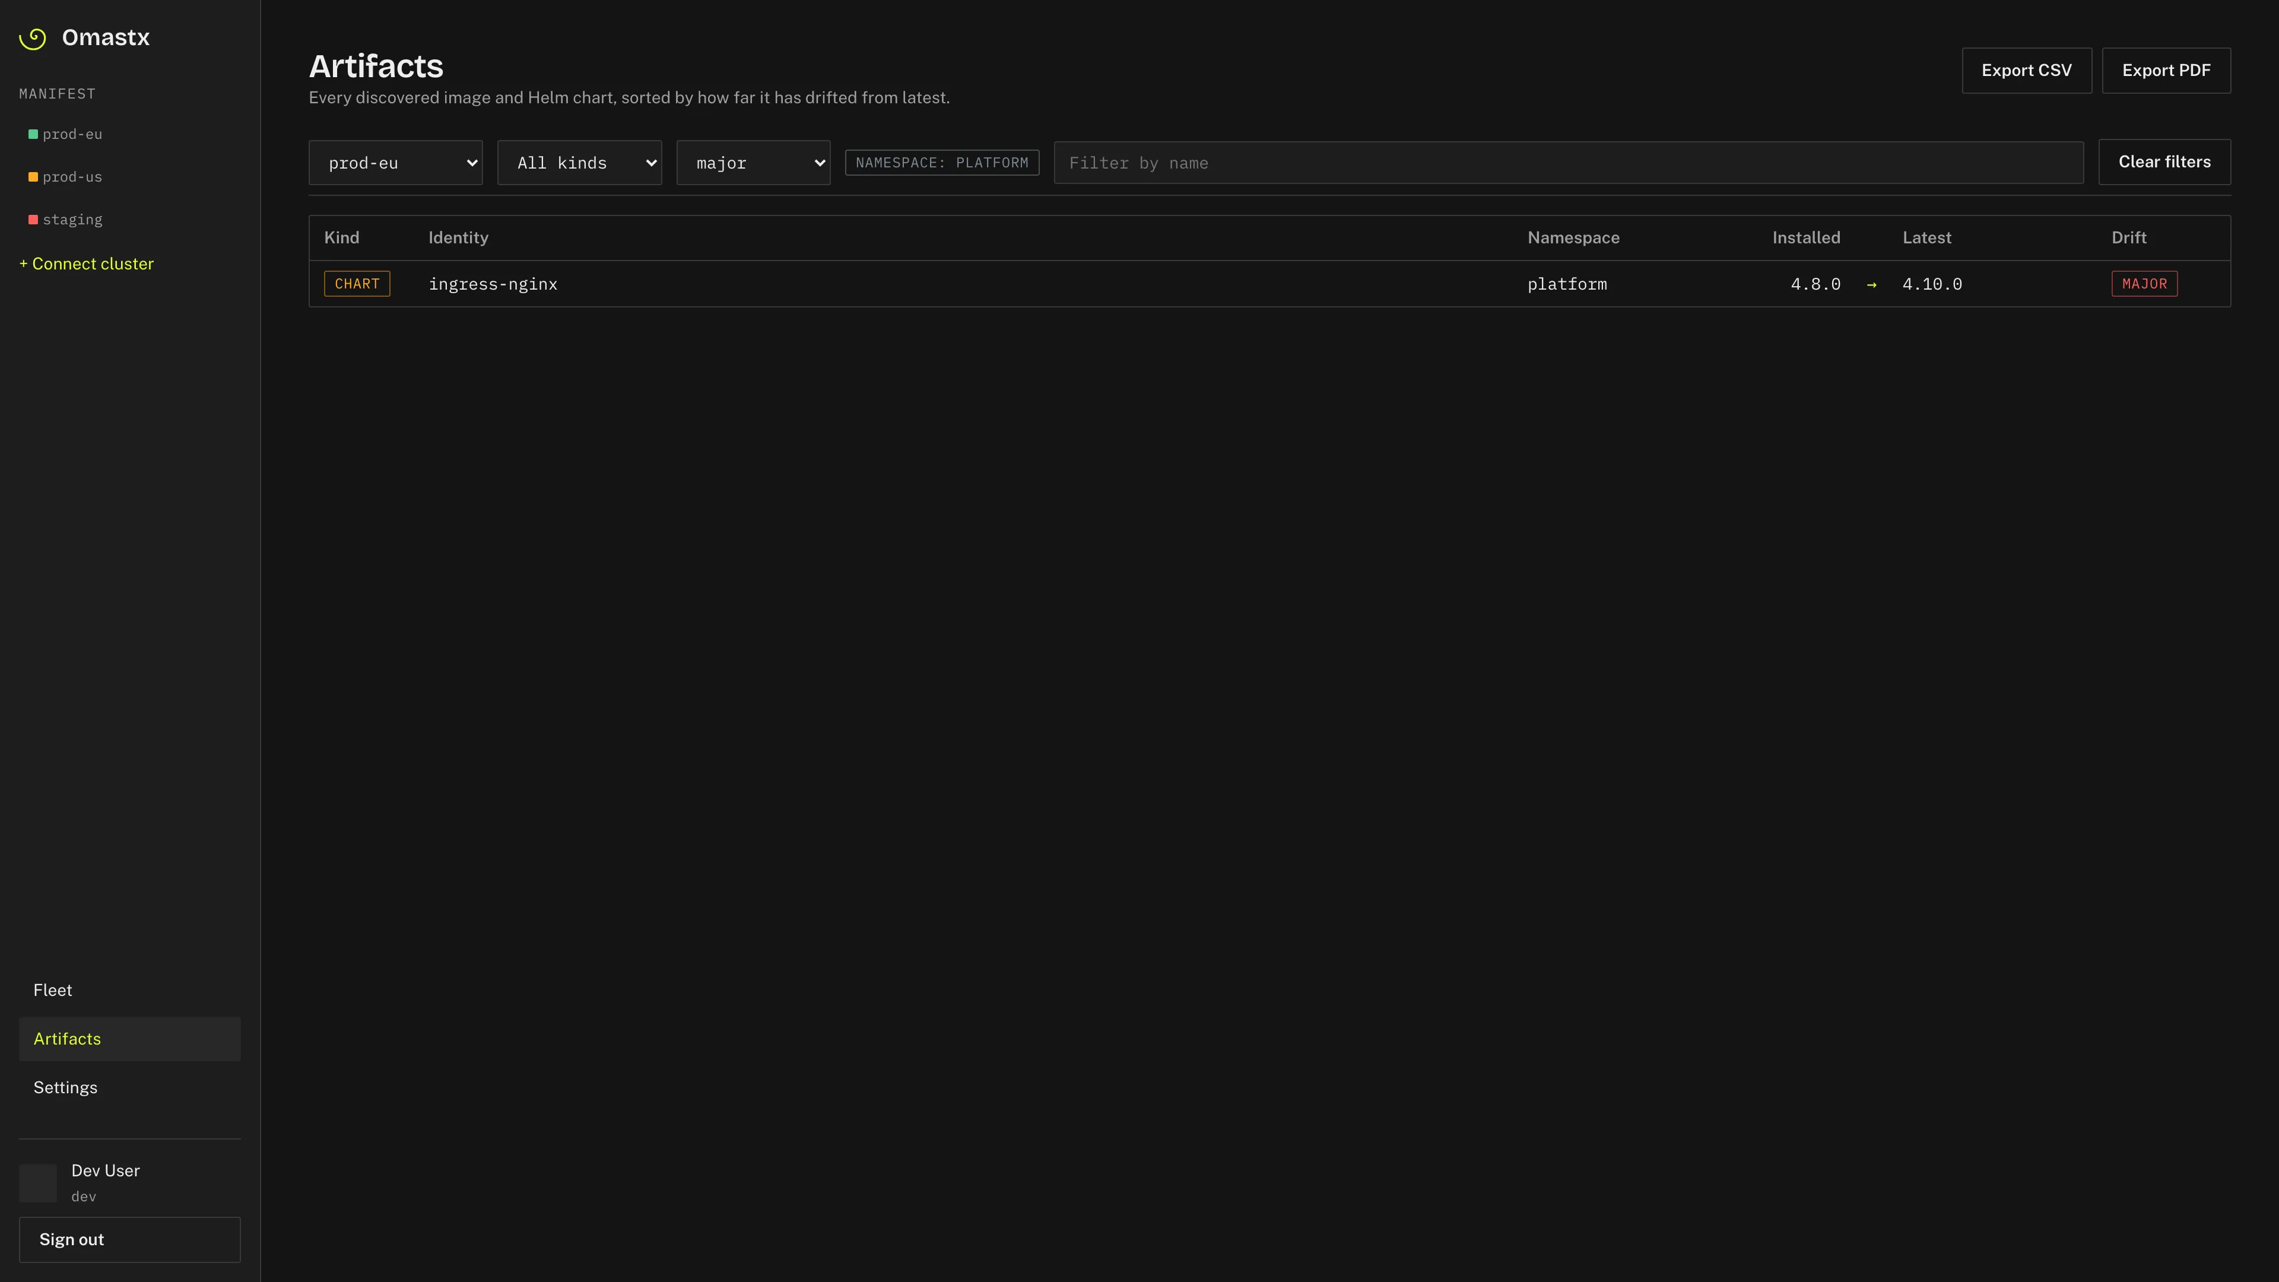Click the Drift column header
The height and width of the screenshot is (1282, 2279).
pyautogui.click(x=2129, y=238)
